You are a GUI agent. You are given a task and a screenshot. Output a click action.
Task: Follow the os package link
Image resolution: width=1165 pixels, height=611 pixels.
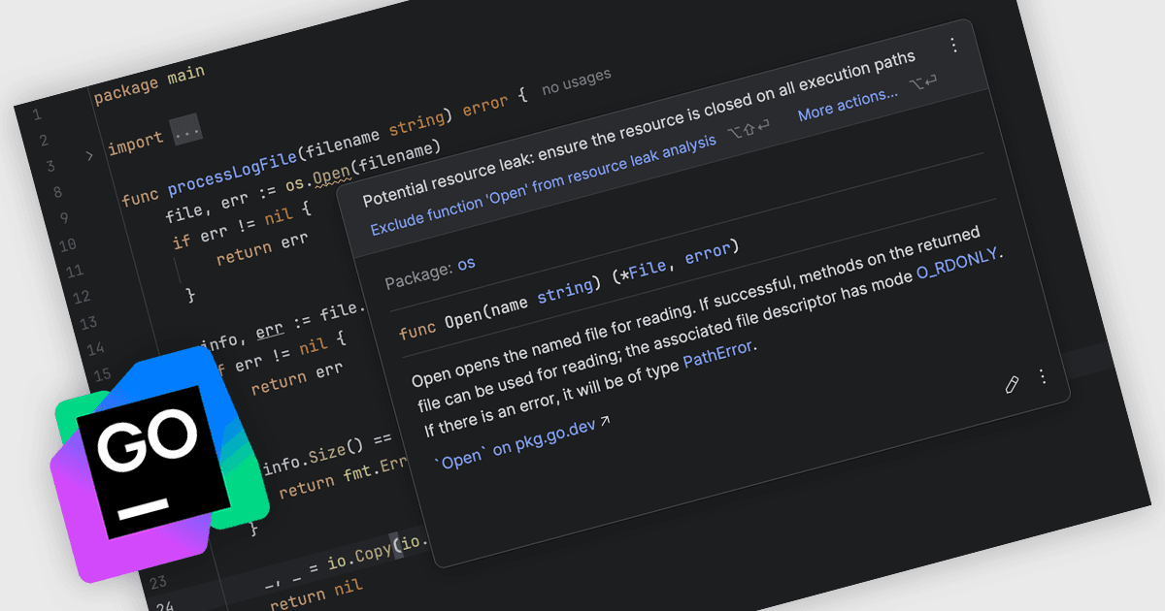[466, 263]
